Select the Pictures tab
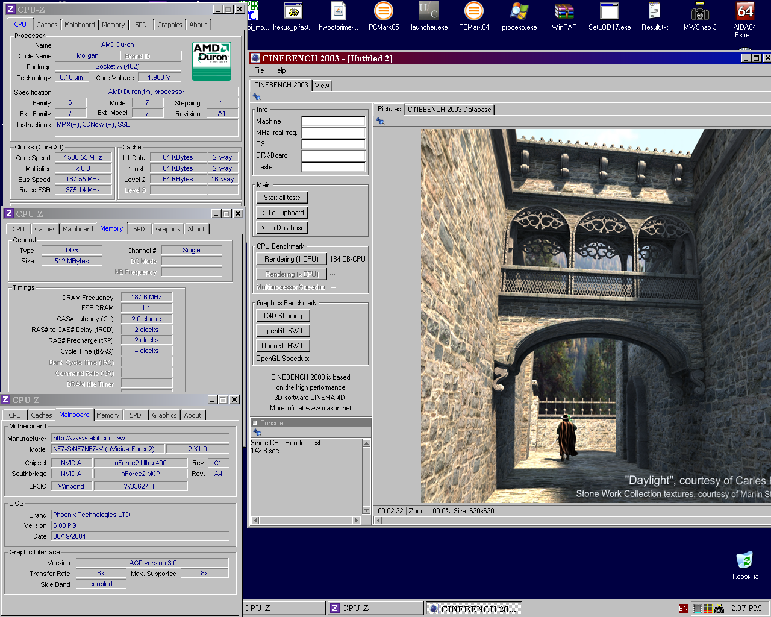 pyautogui.click(x=389, y=109)
